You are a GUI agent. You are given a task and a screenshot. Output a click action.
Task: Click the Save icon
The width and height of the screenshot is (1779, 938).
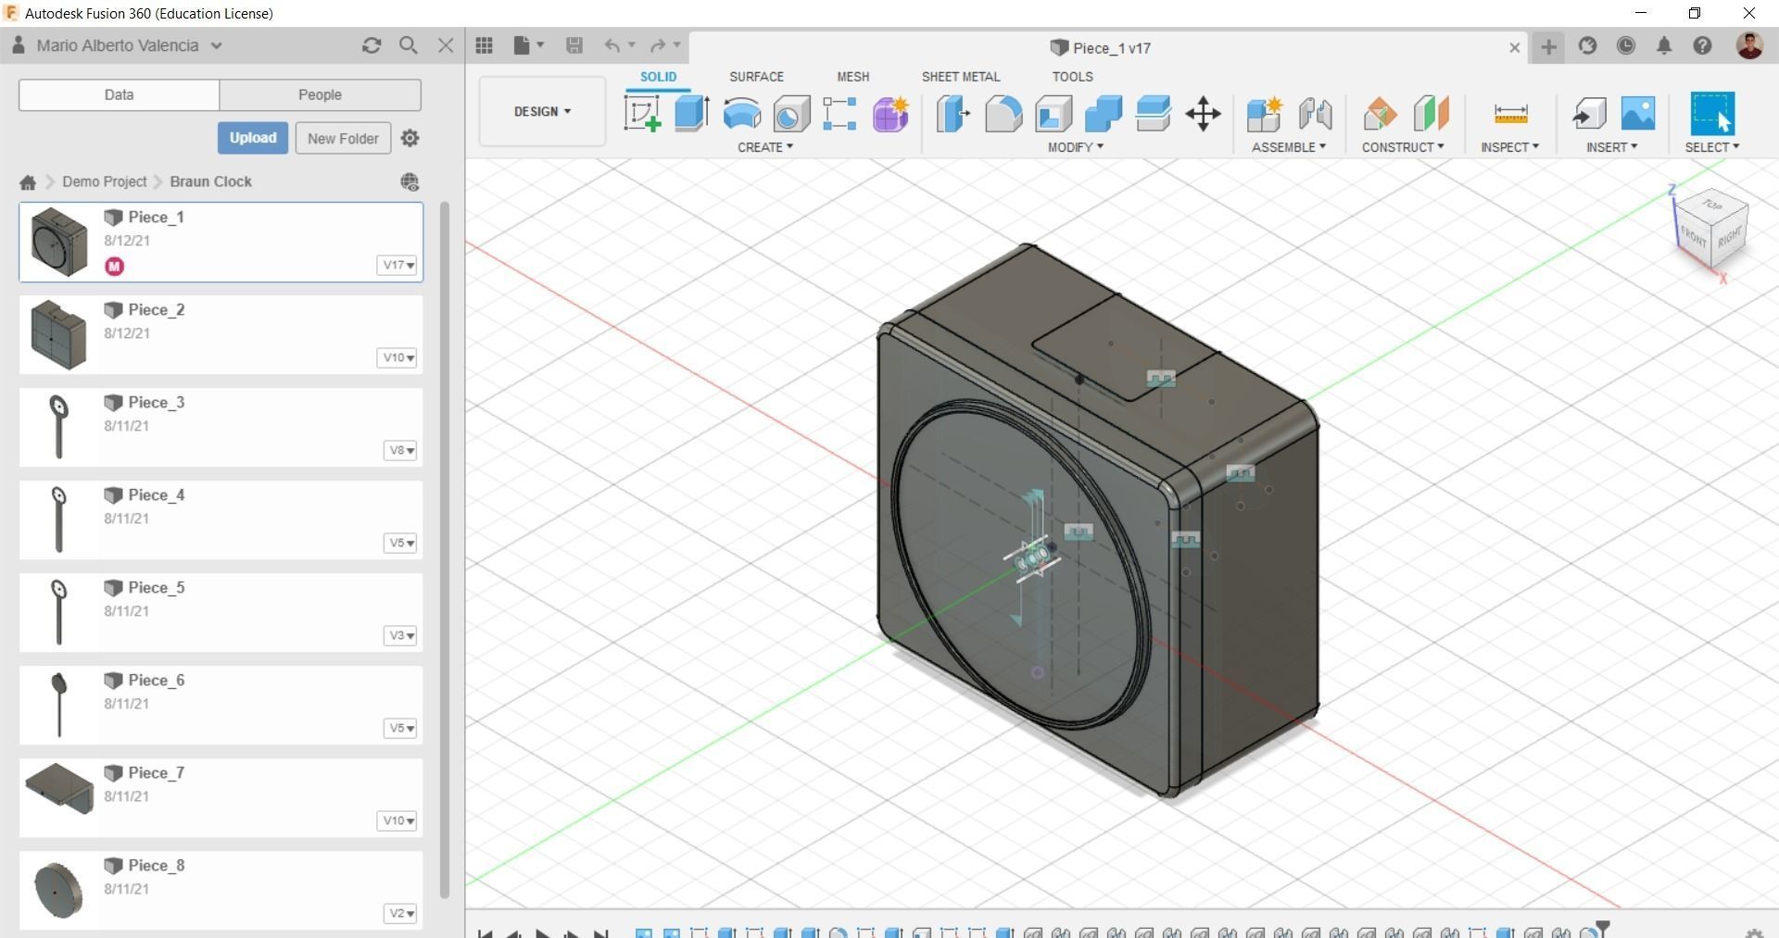click(574, 45)
